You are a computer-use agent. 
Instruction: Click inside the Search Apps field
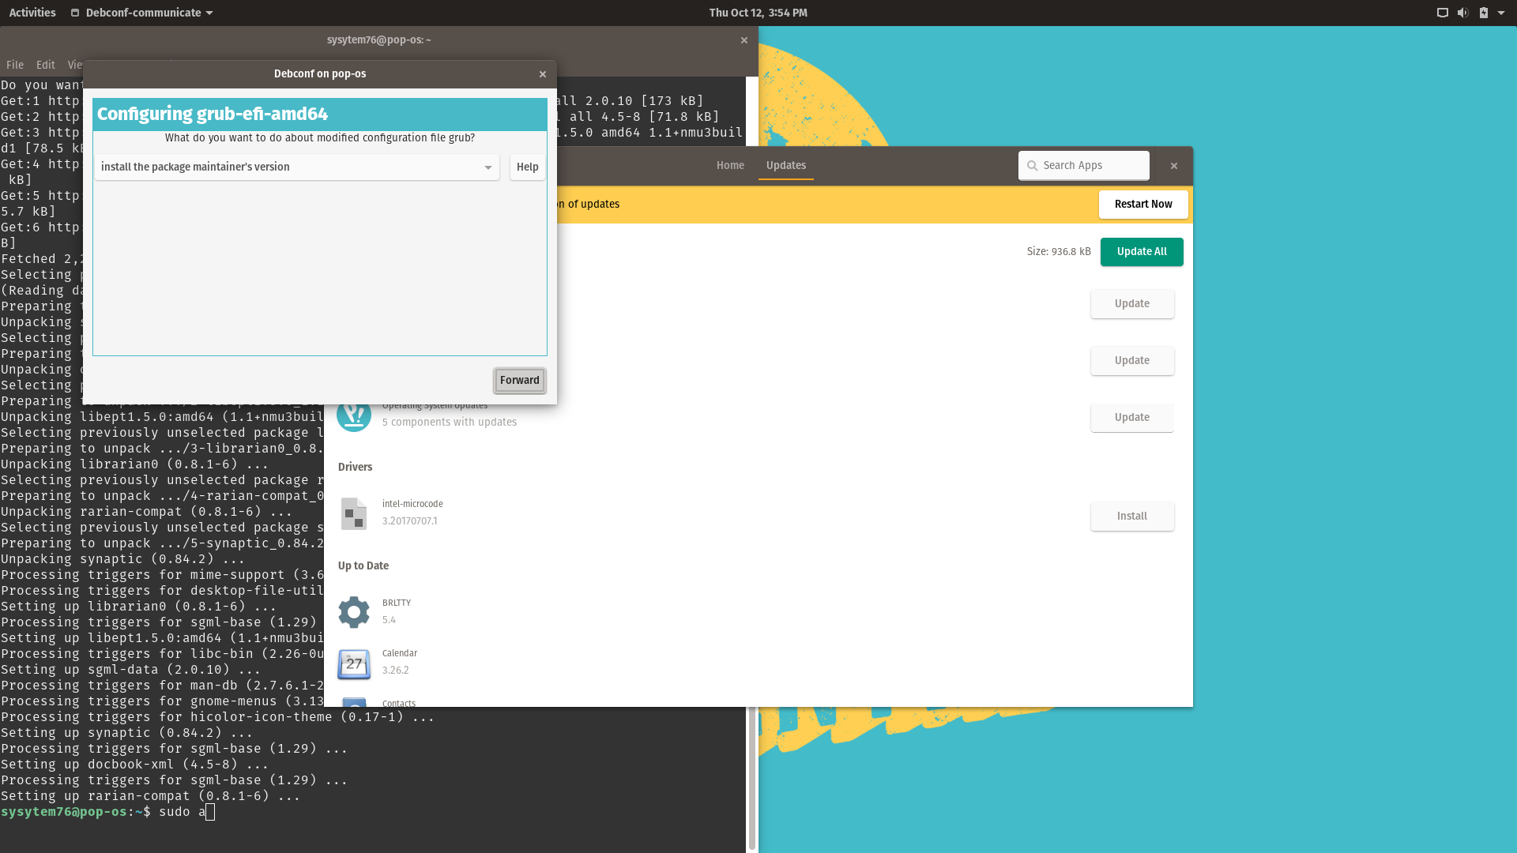pyautogui.click(x=1090, y=165)
